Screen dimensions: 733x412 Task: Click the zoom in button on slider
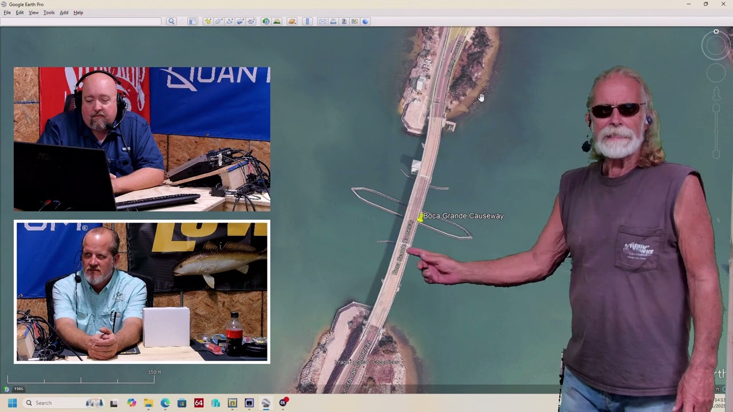[x=716, y=108]
